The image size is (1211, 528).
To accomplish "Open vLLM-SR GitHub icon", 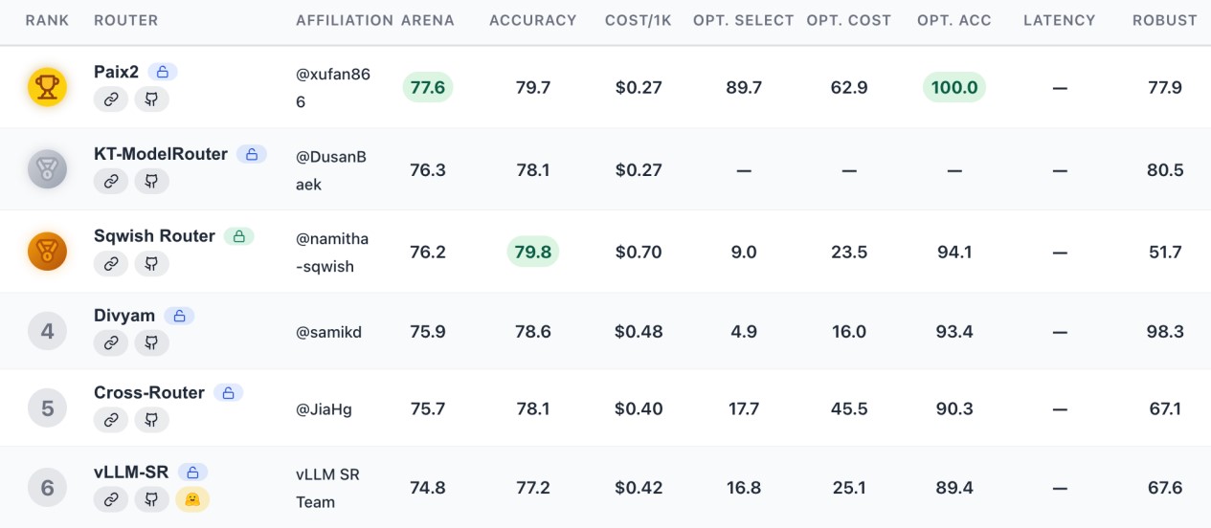I will [x=151, y=498].
